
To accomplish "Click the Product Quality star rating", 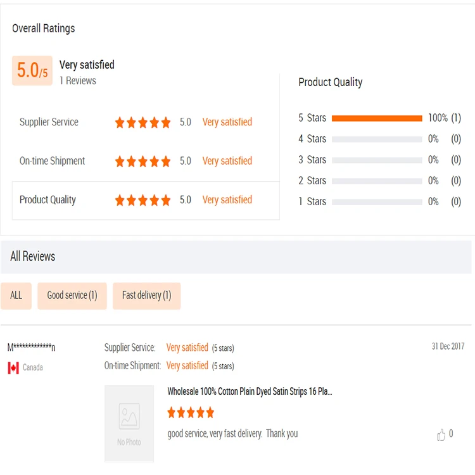I will (142, 200).
